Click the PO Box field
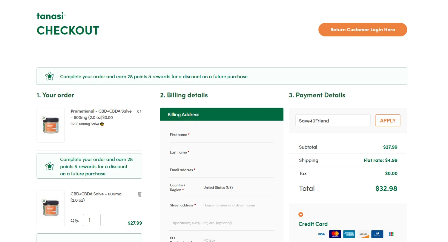The width and height of the screenshot is (448, 242). (x=238, y=240)
